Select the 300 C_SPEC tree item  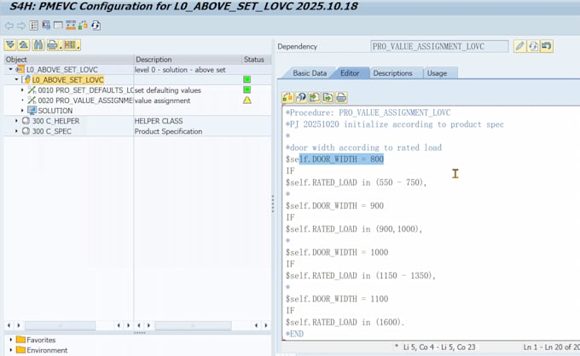pos(51,131)
